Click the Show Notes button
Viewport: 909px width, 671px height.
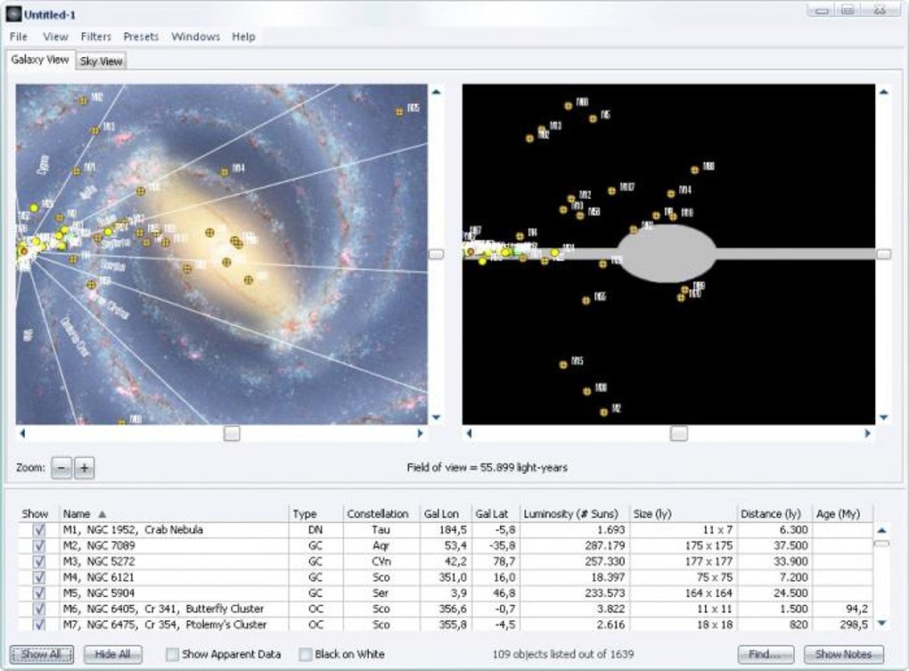click(x=843, y=654)
